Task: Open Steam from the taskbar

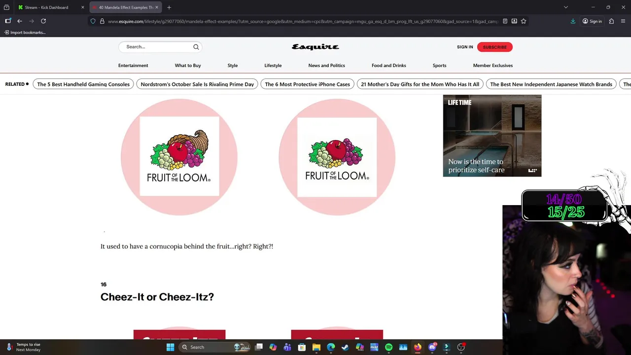Action: 345,347
